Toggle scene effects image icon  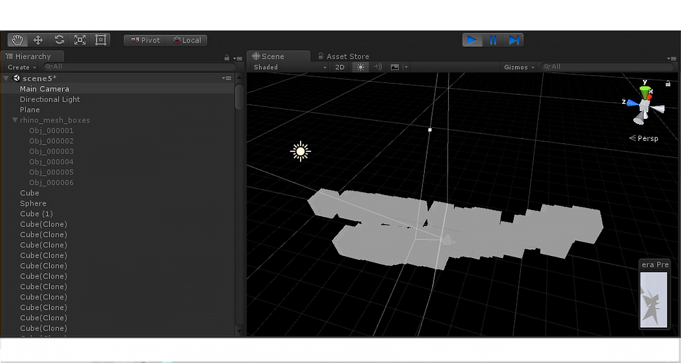pyautogui.click(x=395, y=67)
